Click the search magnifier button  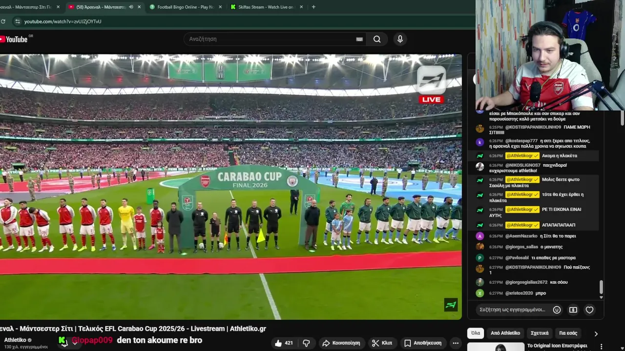[377, 39]
